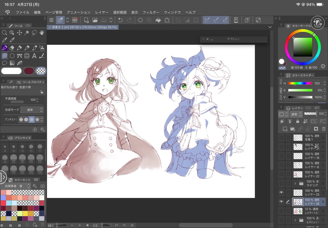328x228 pixels.
Task: Select brush size 30 in ブラシサイズ panel
Action: pos(22,158)
